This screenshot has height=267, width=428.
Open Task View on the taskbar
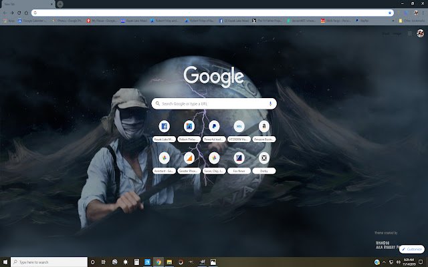[x=104, y=262]
